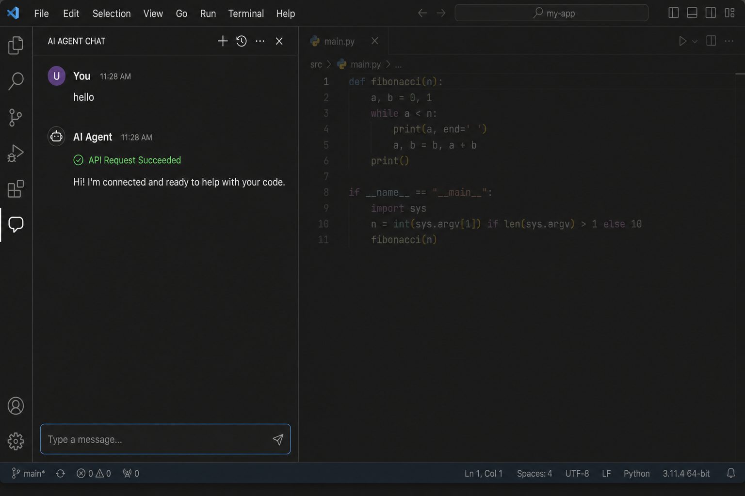Expand the breadcrumb ellipsis symbol

tap(398, 64)
